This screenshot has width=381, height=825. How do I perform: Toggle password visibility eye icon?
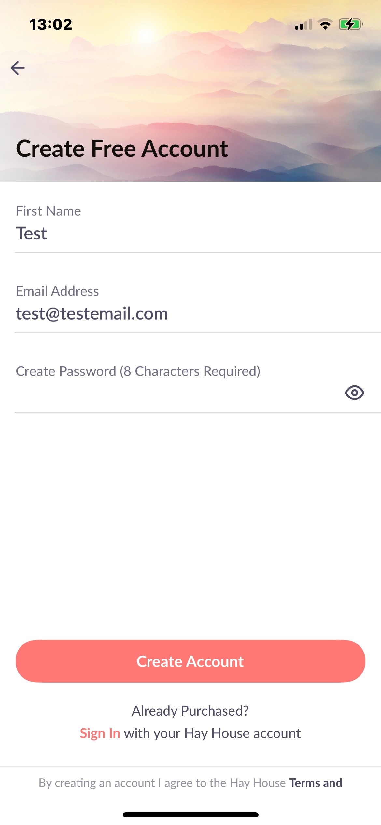pos(354,393)
